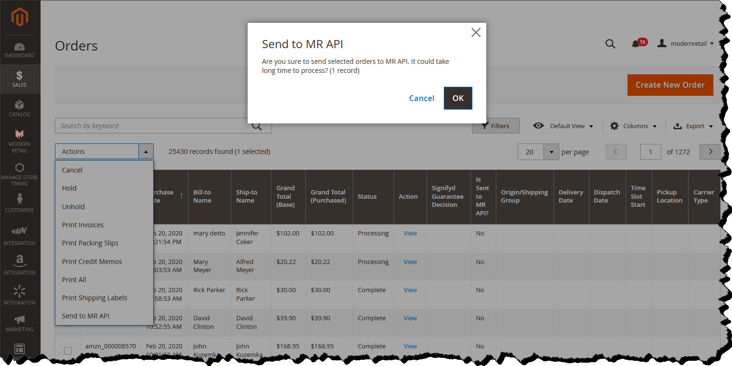Sort by Grand Total (Base) column
This screenshot has width=732, height=366.
[288, 196]
